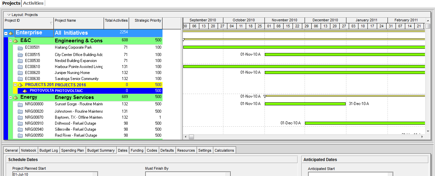Image resolution: width=435 pixels, height=176 pixels.
Task: Sort by the Project Name column header
Action: (79, 23)
